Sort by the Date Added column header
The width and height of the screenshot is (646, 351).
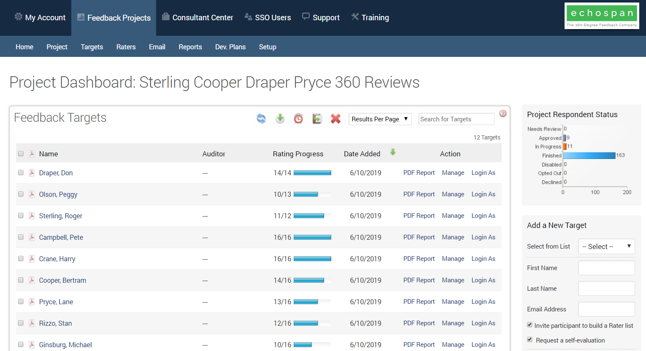tap(362, 154)
